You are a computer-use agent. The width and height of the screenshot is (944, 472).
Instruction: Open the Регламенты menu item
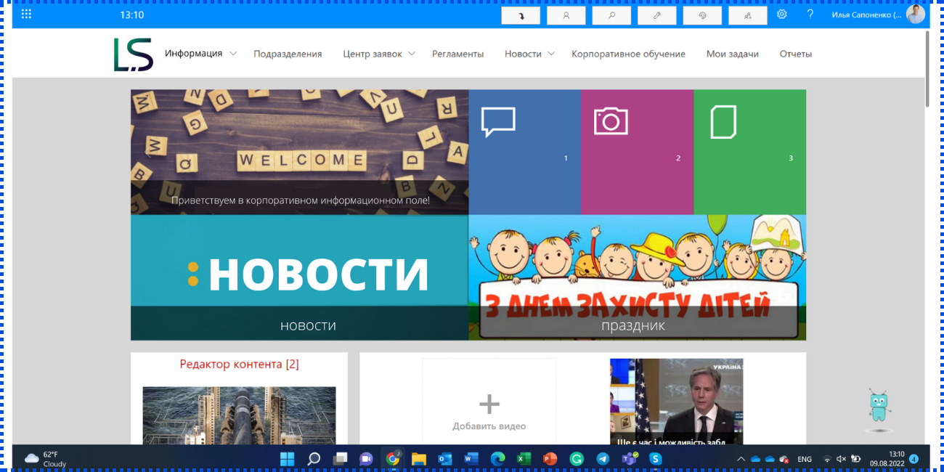click(457, 54)
